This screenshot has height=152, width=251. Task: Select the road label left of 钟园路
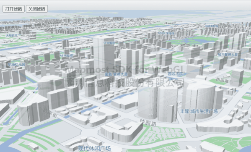[x=50, y=113]
